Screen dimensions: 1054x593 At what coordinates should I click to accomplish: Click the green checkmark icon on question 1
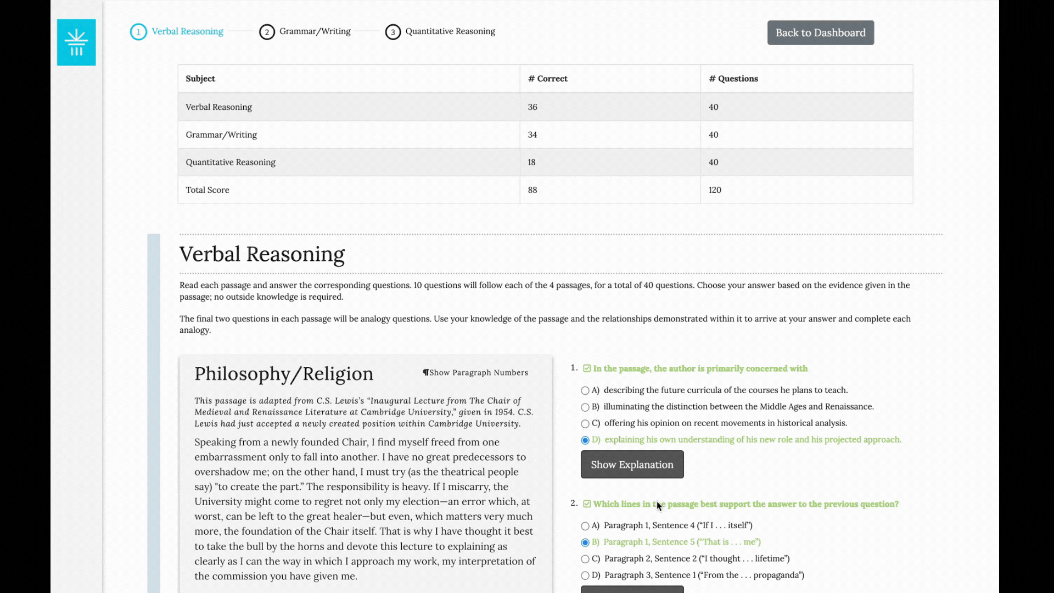[x=586, y=368]
